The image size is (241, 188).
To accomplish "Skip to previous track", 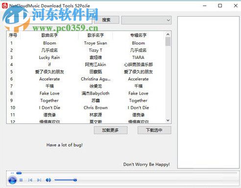I will pos(30,180).
